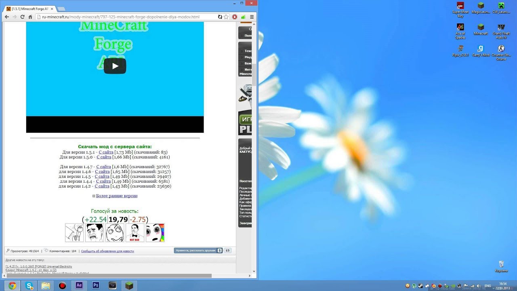
Task: Open the Chrome menu (three bars)
Action: [252, 17]
